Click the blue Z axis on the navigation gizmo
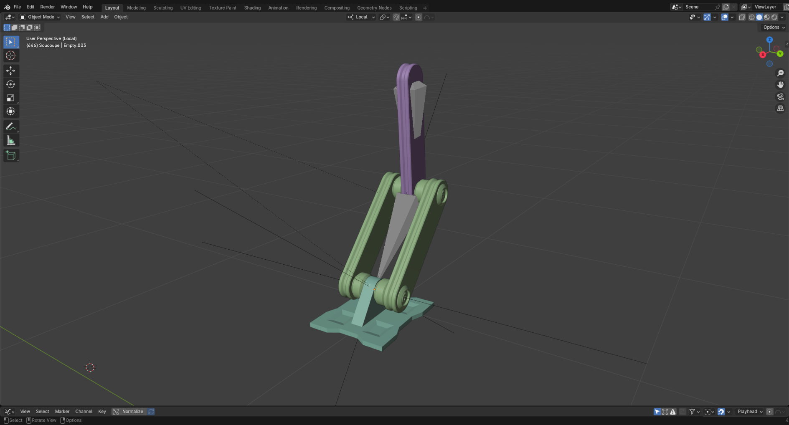Screen dimensions: 789x425 tap(769, 40)
